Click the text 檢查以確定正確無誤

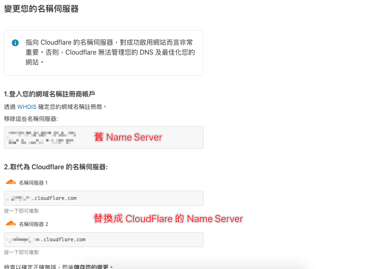pyautogui.click(x=30, y=267)
